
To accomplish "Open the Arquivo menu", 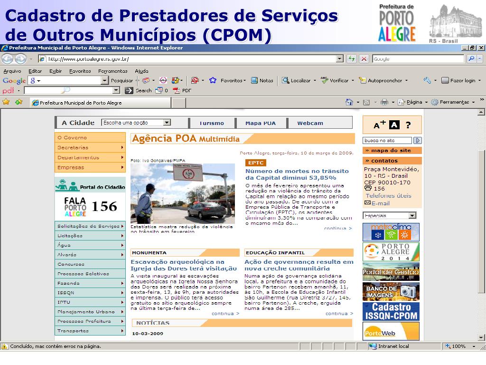I will click(x=12, y=71).
